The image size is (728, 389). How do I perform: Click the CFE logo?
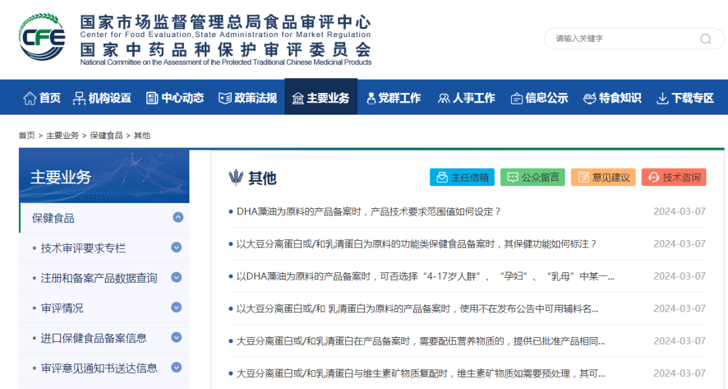click(38, 37)
